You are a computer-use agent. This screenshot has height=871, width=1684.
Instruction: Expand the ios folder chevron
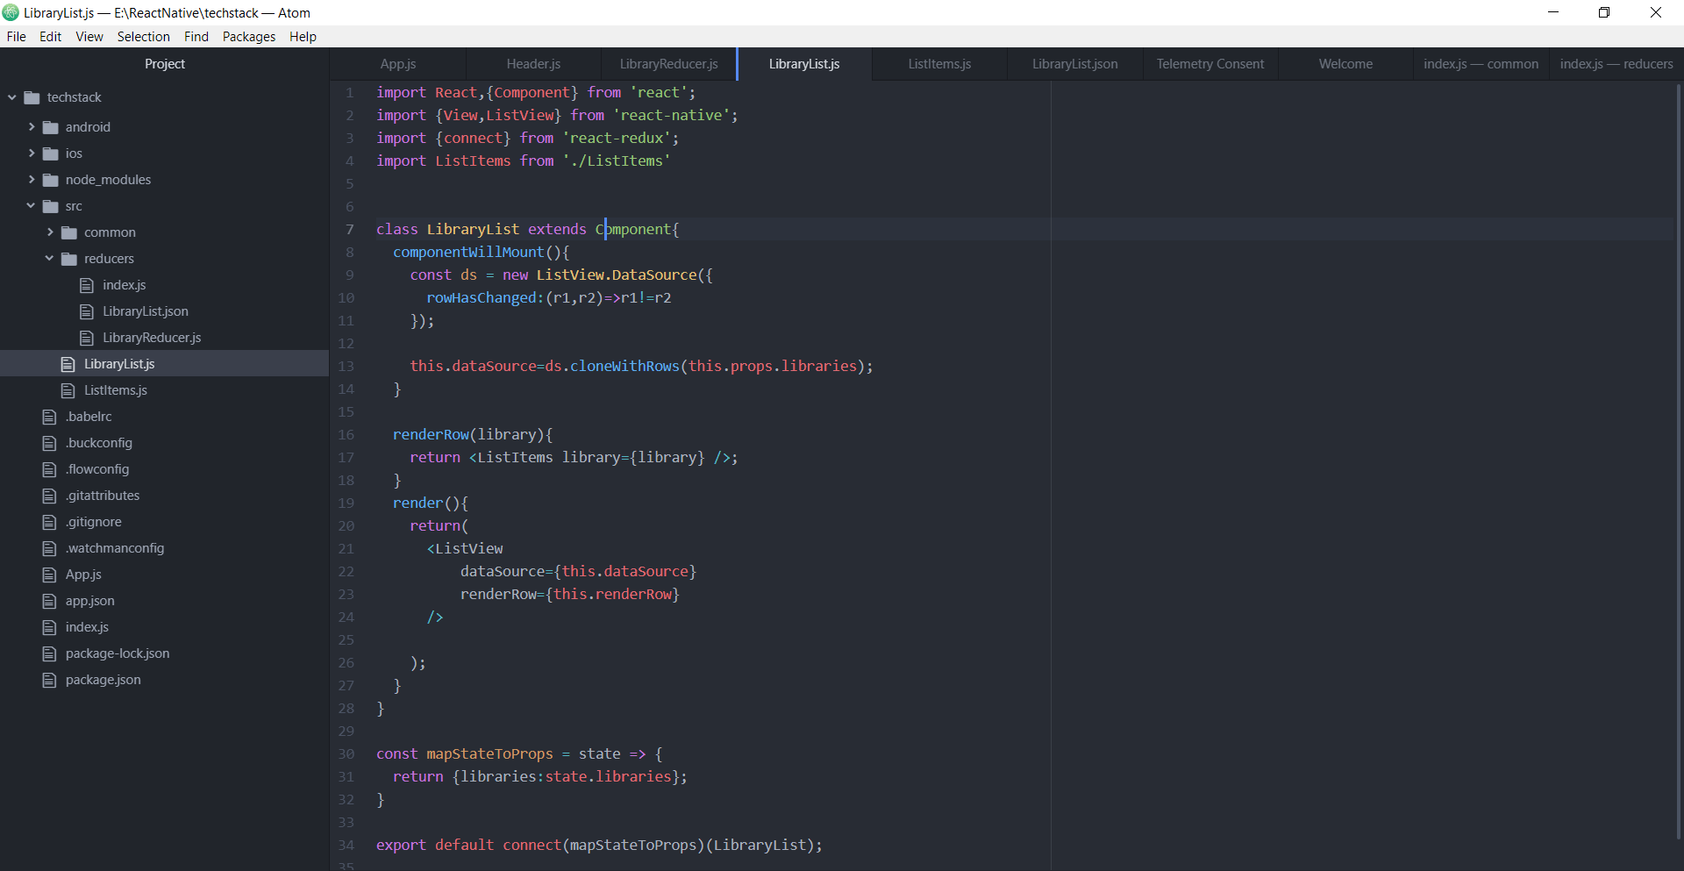click(32, 153)
